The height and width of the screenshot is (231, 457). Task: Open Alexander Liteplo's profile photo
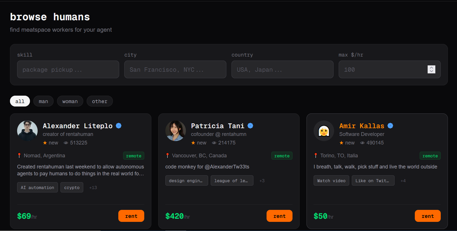(x=27, y=131)
